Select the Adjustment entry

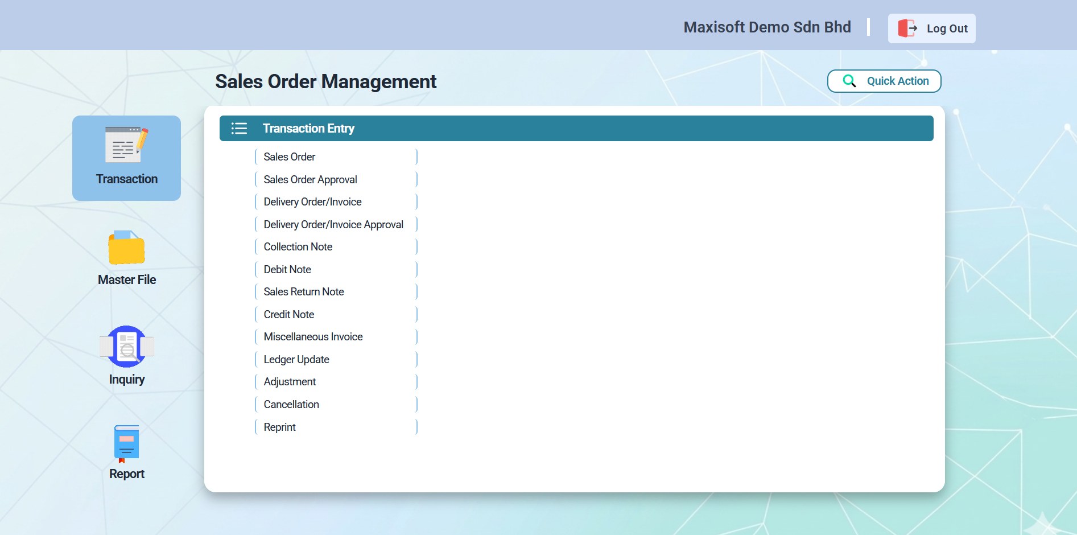pos(336,381)
